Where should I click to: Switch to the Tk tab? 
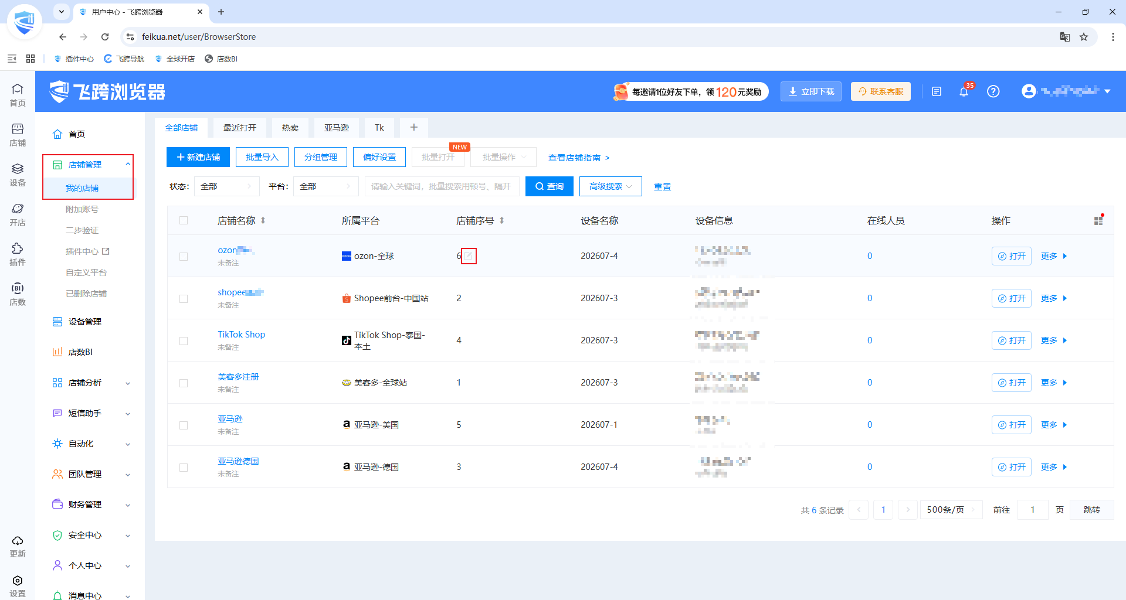[x=379, y=128]
